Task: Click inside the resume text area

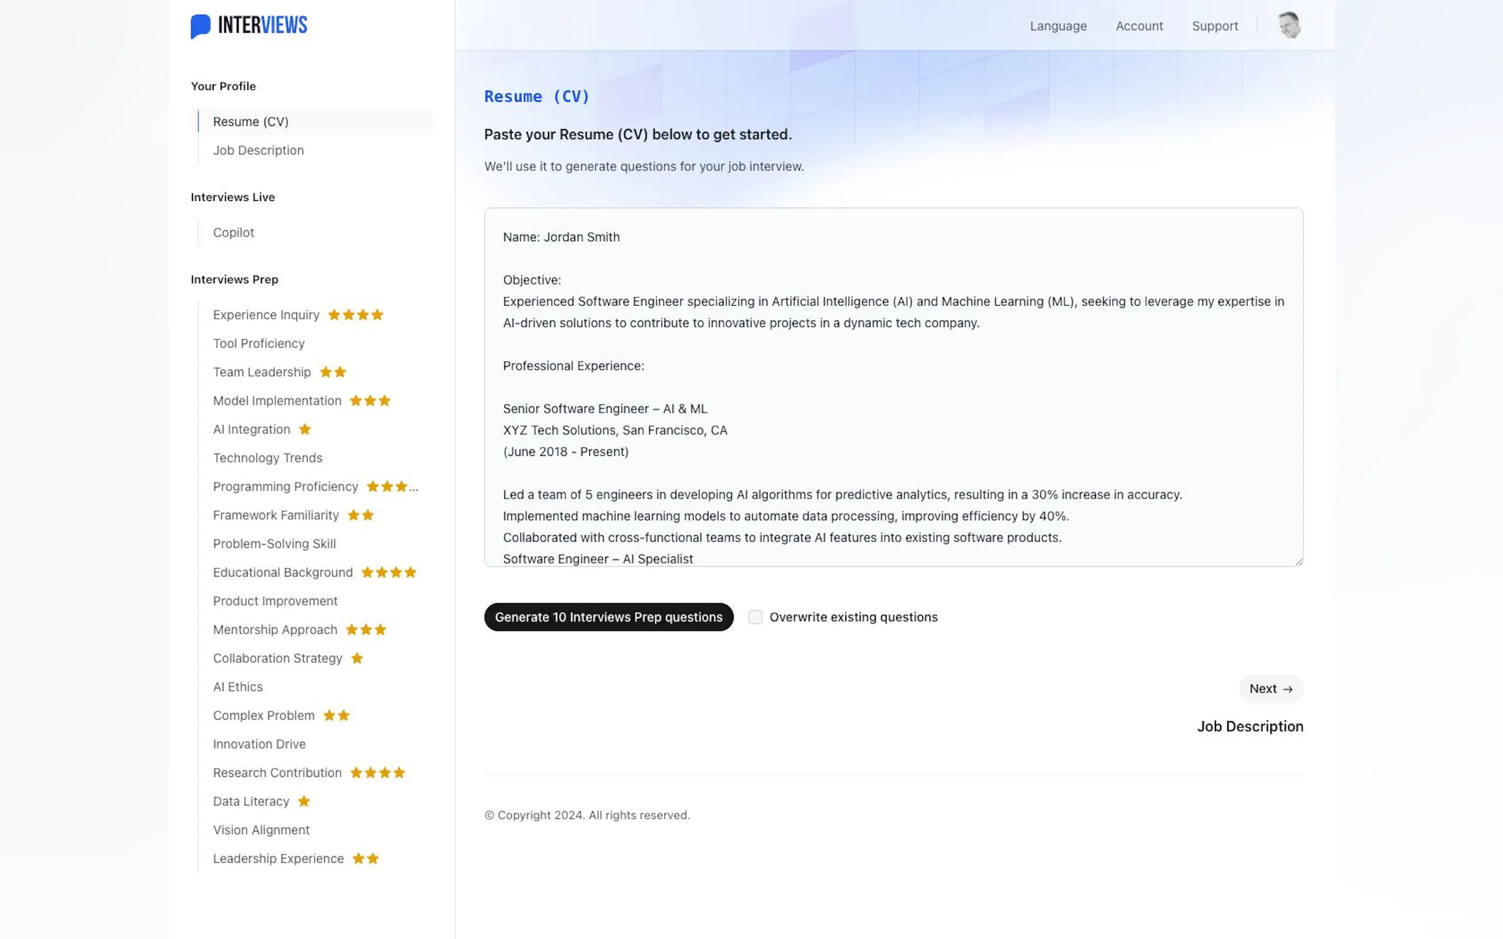Action: pos(893,386)
